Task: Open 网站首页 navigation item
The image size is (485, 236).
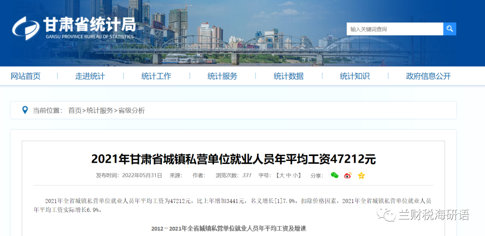Action: pyautogui.click(x=26, y=76)
